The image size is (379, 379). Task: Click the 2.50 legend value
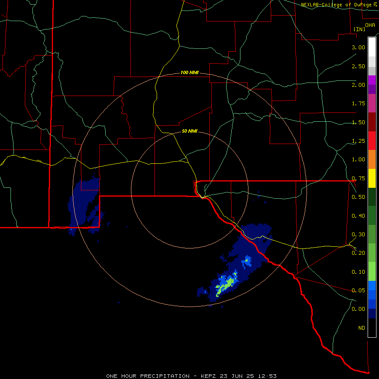click(x=358, y=66)
